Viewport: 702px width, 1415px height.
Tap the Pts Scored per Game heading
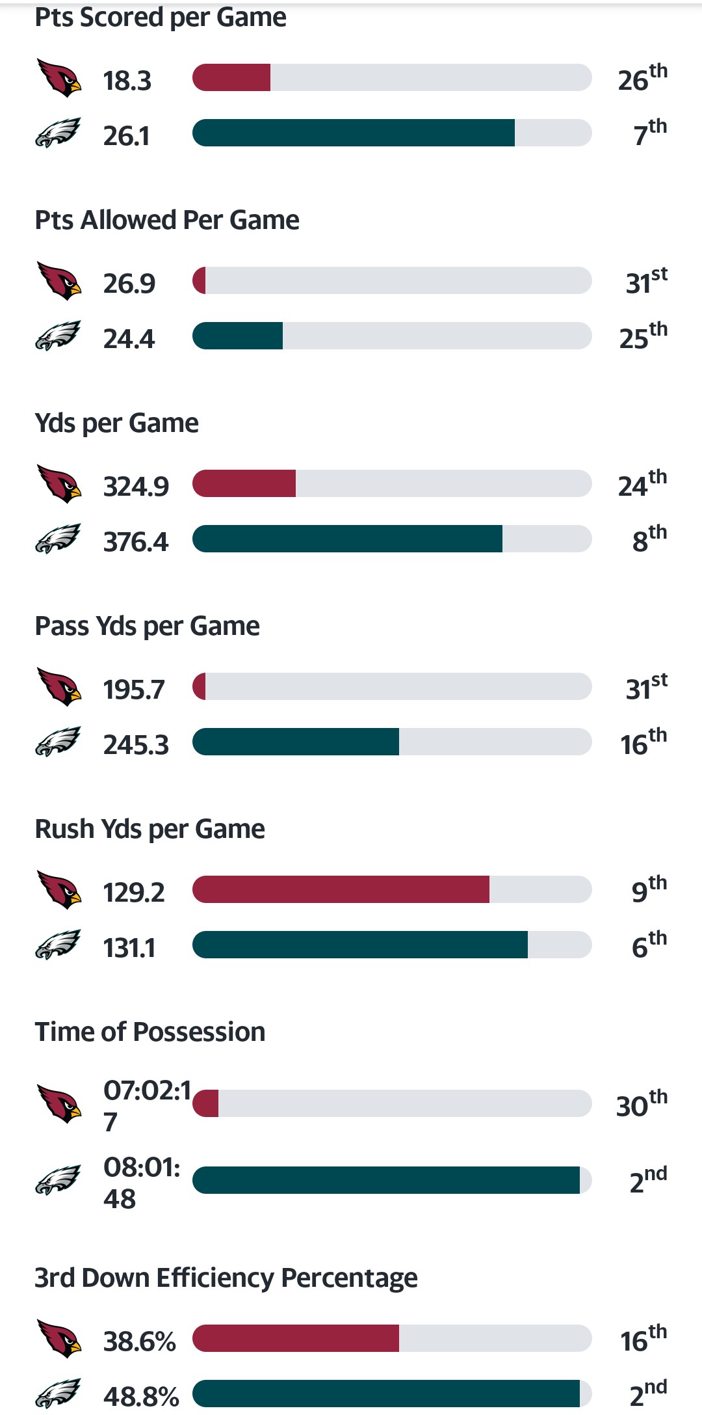tap(161, 18)
